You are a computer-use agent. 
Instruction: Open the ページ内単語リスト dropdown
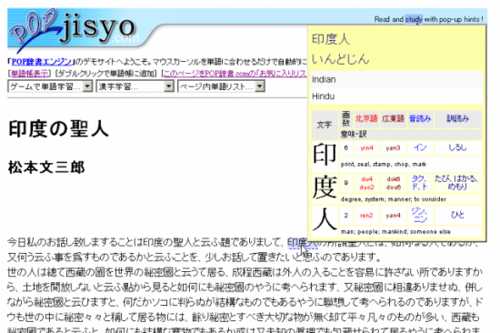pos(221,86)
